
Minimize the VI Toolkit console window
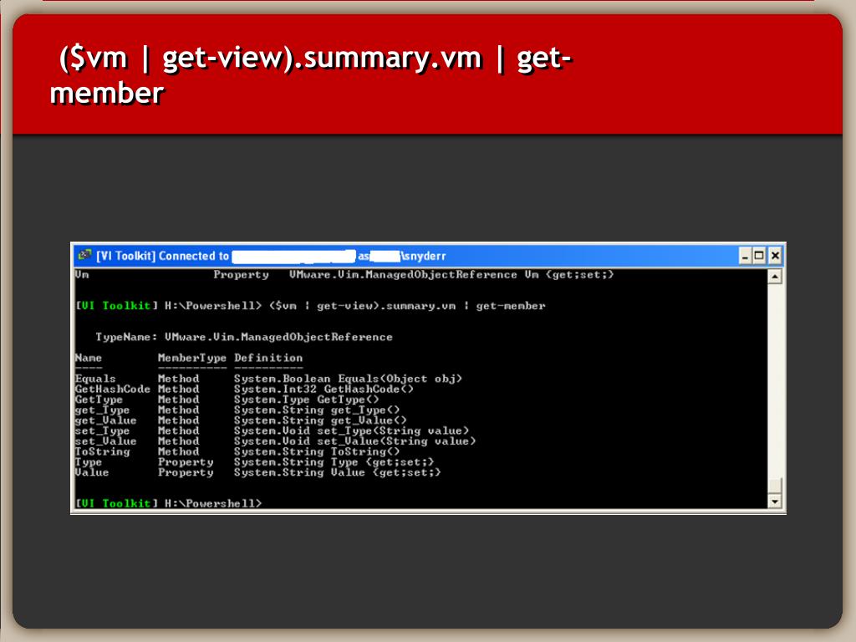[x=745, y=256]
